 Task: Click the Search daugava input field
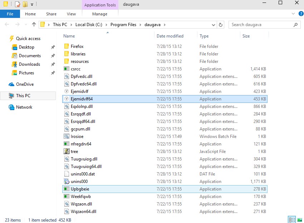(261, 25)
